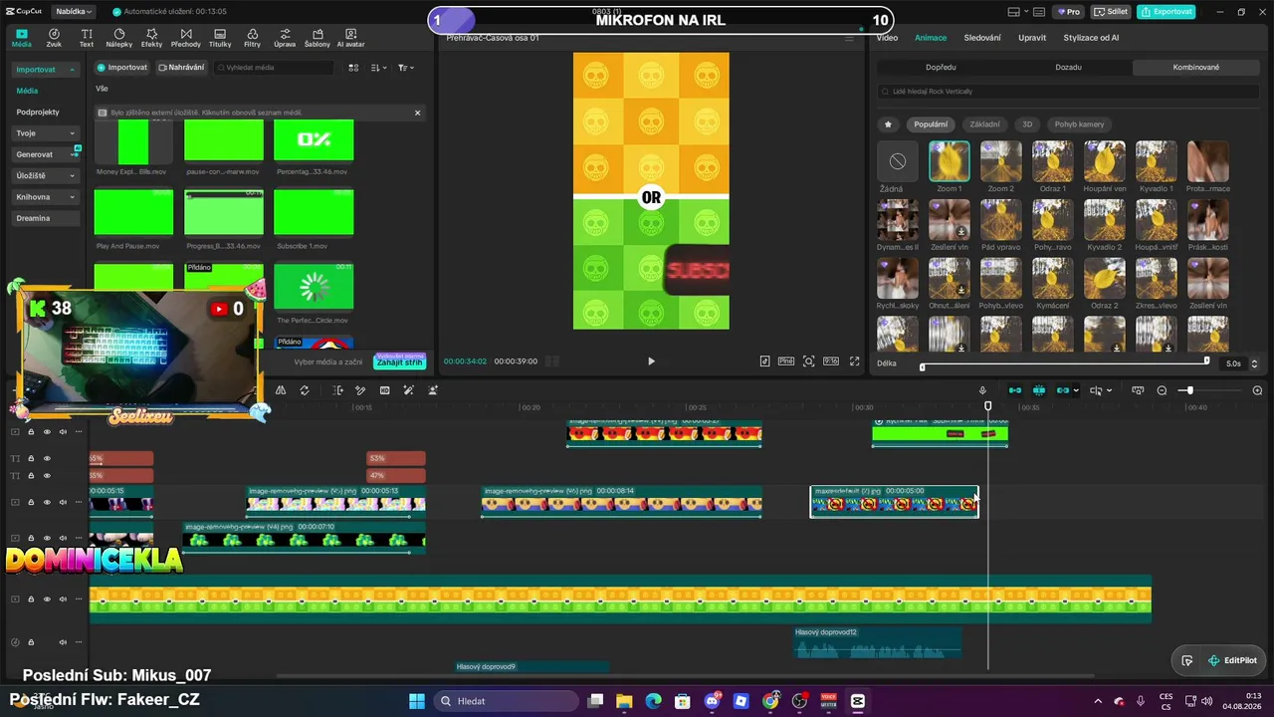Screen dimensions: 1274x717
Task: Open the Titulky captions panel
Action: tap(220, 38)
